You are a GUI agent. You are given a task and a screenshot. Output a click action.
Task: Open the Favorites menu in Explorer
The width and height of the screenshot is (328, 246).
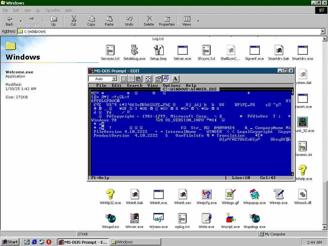click(53, 10)
